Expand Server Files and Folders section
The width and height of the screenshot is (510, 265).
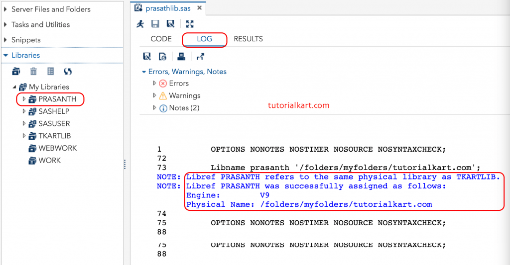[x=5, y=9]
